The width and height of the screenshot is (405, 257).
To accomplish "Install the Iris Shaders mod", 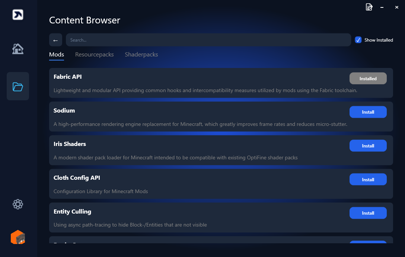I will (x=368, y=146).
